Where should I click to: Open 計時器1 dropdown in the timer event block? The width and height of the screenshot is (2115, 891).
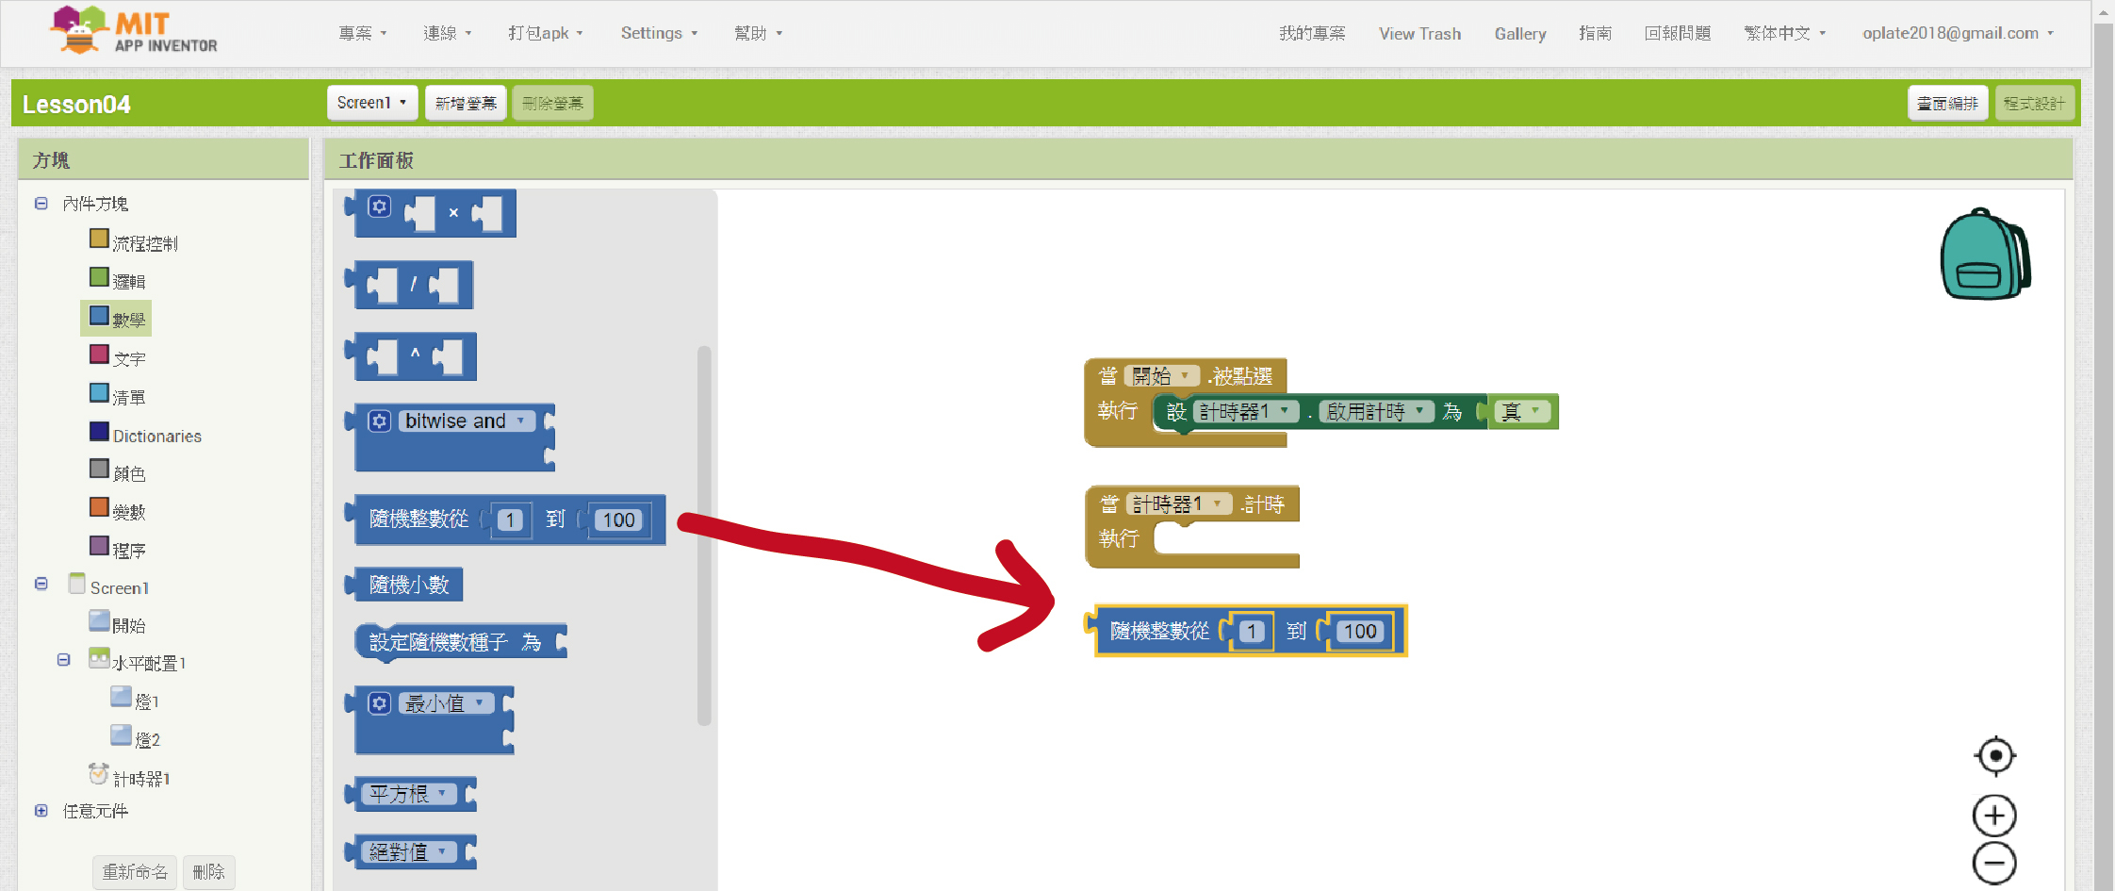point(1179,504)
